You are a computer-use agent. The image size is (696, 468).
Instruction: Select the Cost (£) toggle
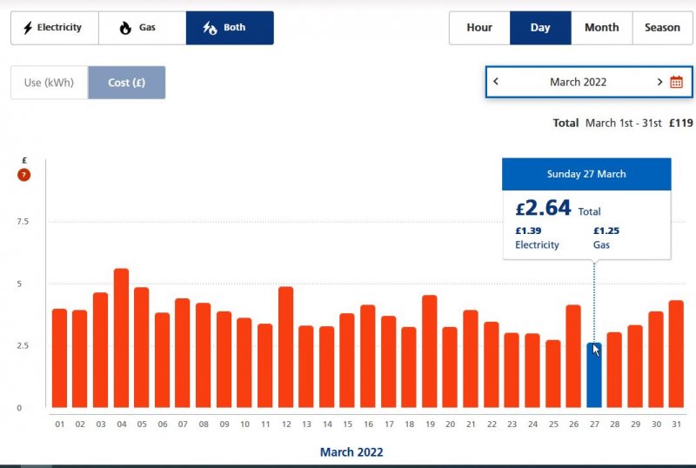pyautogui.click(x=126, y=83)
